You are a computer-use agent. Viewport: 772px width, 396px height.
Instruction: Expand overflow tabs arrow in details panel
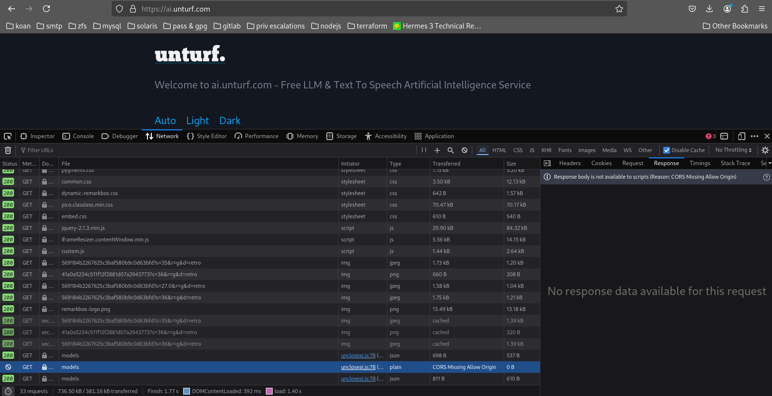tap(769, 163)
